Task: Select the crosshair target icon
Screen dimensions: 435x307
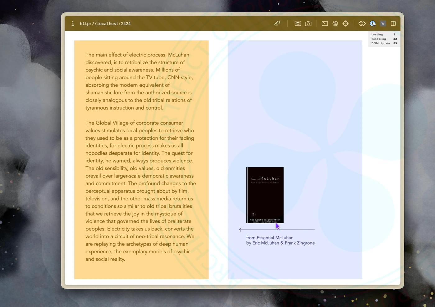Action: pos(346,24)
